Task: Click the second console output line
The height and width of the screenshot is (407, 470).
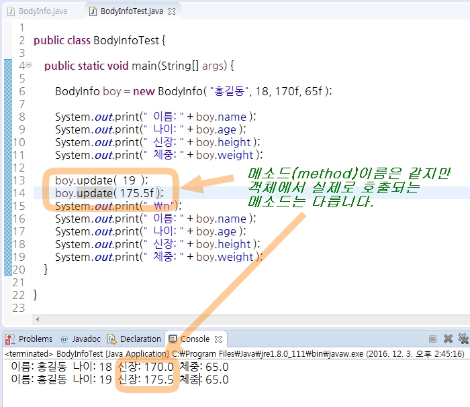Action: pyautogui.click(x=120, y=380)
